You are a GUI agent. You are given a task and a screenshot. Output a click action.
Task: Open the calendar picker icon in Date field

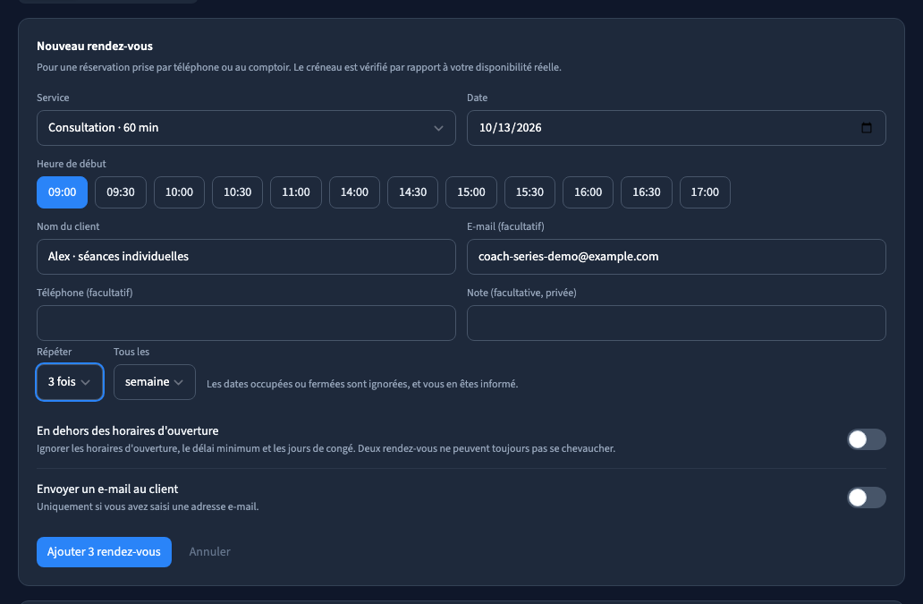pos(866,128)
